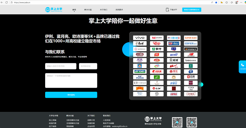Click the 登录/注册商家后台 button
Screen dimensions: 246x128
[x=192, y=10]
